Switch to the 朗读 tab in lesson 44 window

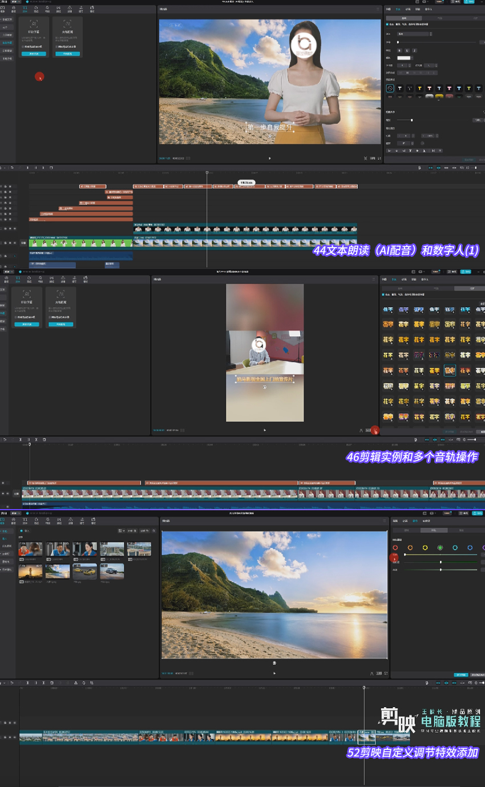[418, 9]
